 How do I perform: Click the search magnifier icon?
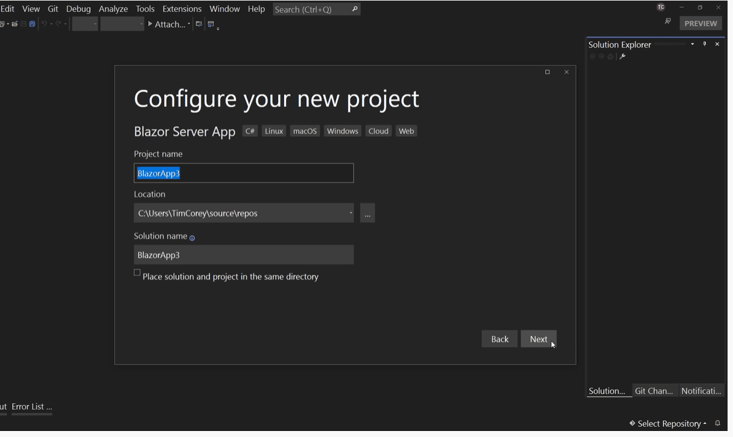point(355,9)
